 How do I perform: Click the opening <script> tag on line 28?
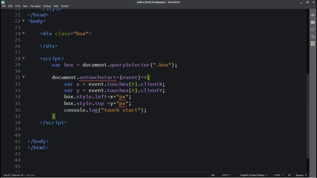52,59
